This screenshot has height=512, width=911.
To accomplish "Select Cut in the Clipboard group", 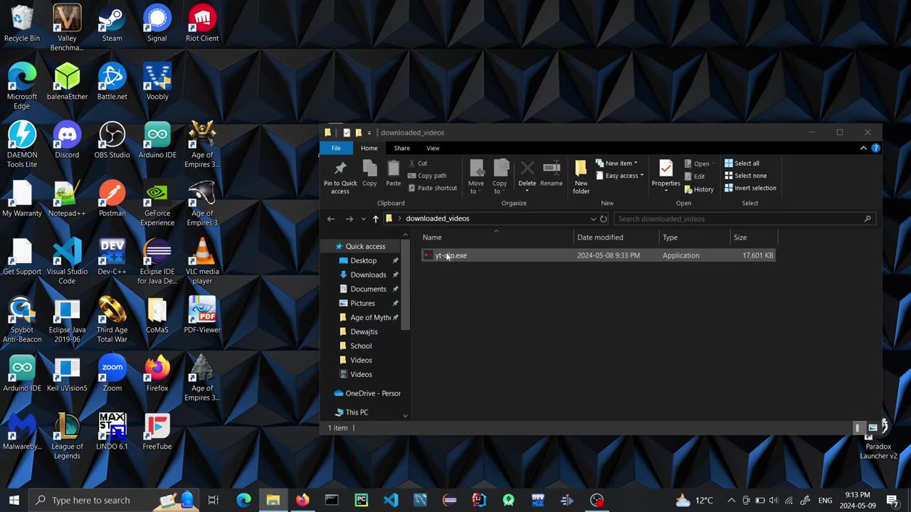I will [418, 163].
